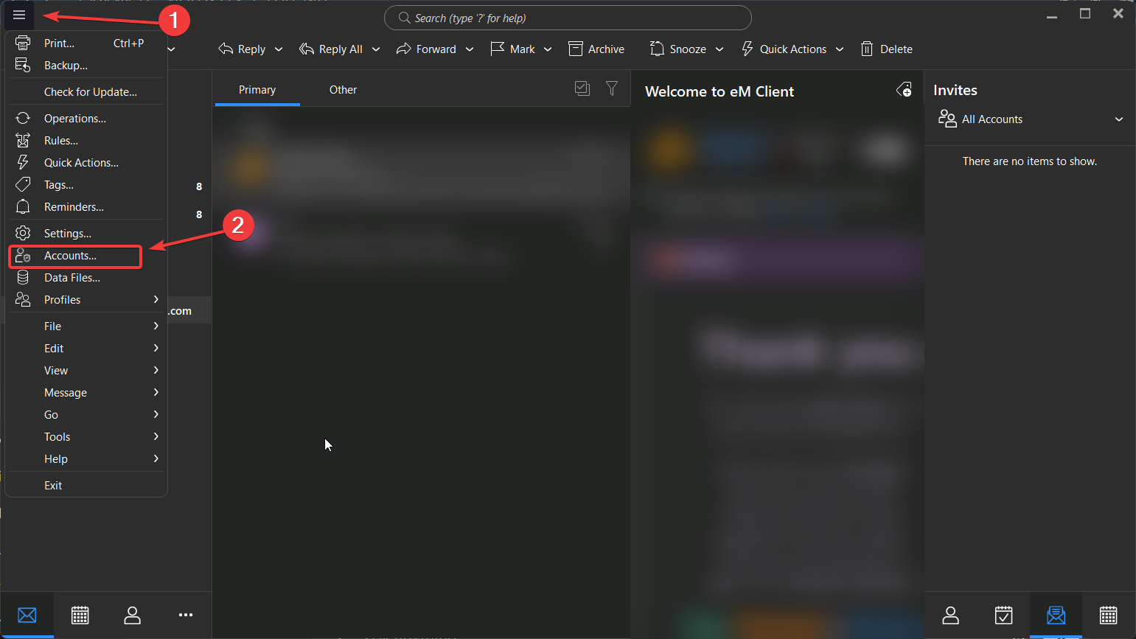This screenshot has height=639, width=1136.
Task: Show the contact details sidebar icon
Action: [951, 615]
